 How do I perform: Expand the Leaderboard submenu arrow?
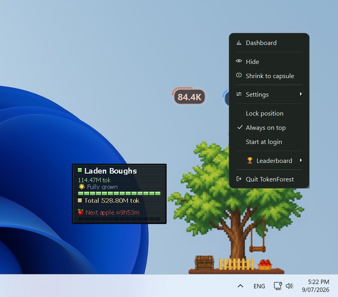point(301,160)
